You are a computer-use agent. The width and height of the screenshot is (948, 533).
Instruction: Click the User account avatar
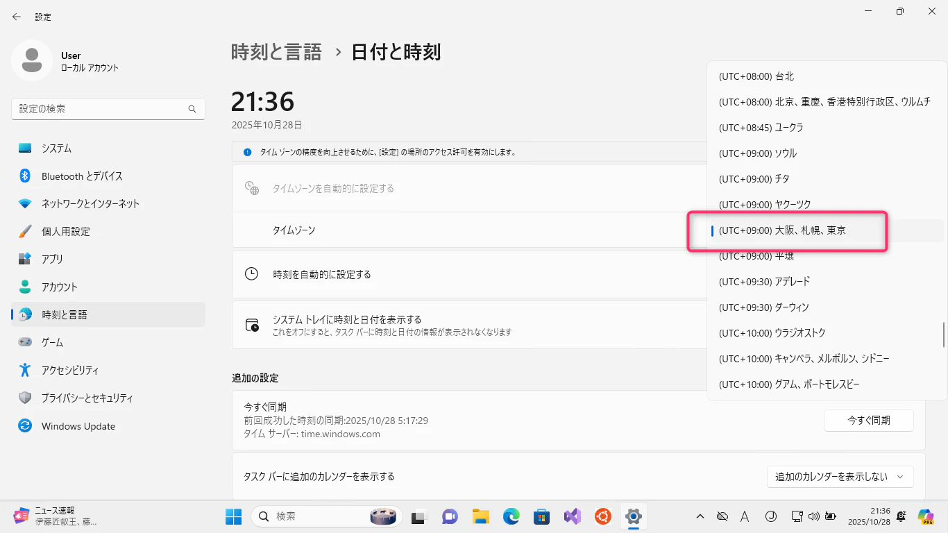(31, 60)
